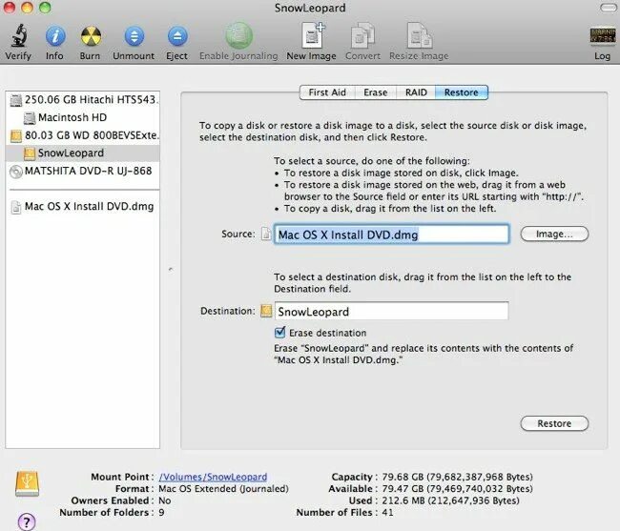Open help with the question mark button

click(27, 521)
